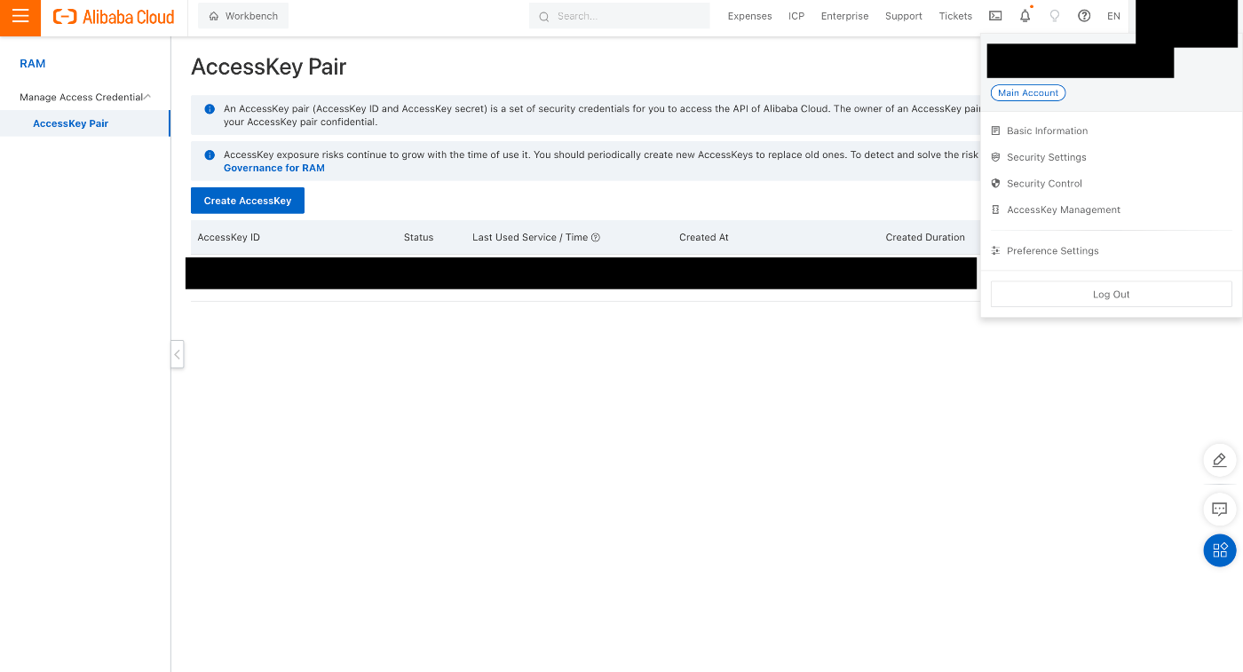Click the AccessKey ID column header
Viewport: 1243px width, 672px height.
pyautogui.click(x=229, y=237)
